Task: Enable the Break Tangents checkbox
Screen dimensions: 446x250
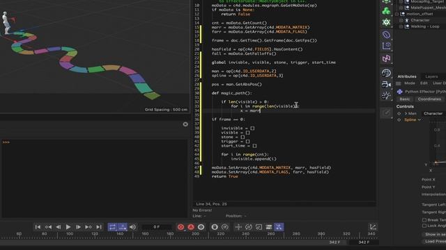Action: [424, 220]
